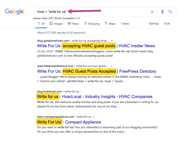
Task: Select the Shopping tab
Action: coord(92,24)
